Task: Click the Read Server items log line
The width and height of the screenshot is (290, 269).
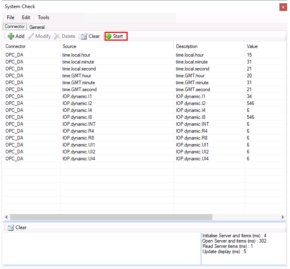Action: tap(228, 247)
